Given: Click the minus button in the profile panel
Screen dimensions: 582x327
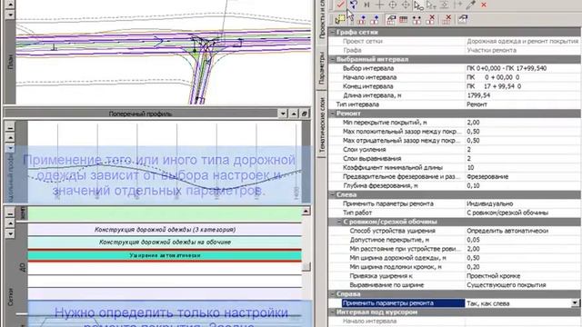Looking at the screenshot, I should tap(10, 127).
